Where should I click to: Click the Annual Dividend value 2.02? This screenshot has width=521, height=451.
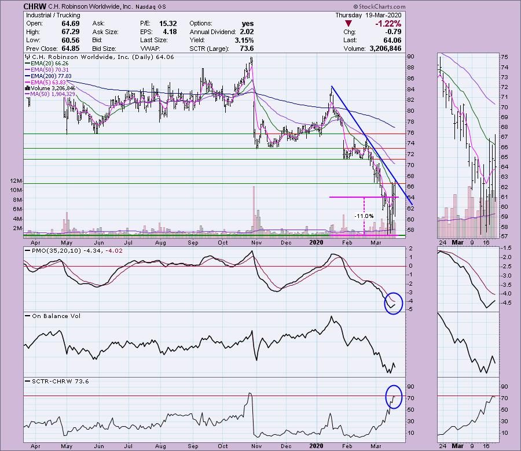coord(247,32)
